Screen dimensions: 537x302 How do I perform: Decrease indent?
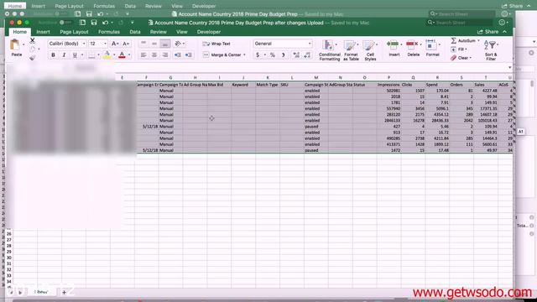[177, 55]
